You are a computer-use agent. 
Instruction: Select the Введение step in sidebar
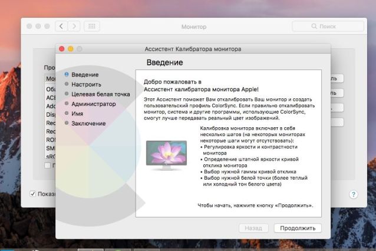[85, 75]
